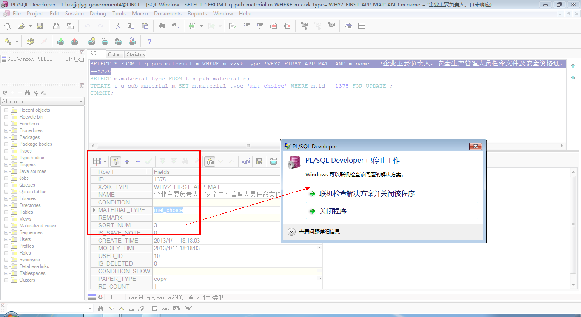Close the PL/SQL Developer crash dialog
581x317 pixels.
pyautogui.click(x=475, y=147)
